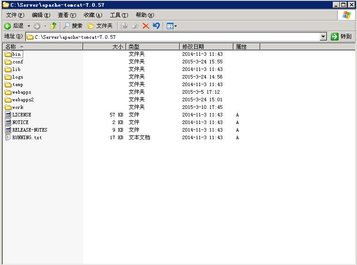Select the logs folder icon
Image resolution: width=357 pixels, height=265 pixels.
(8, 77)
